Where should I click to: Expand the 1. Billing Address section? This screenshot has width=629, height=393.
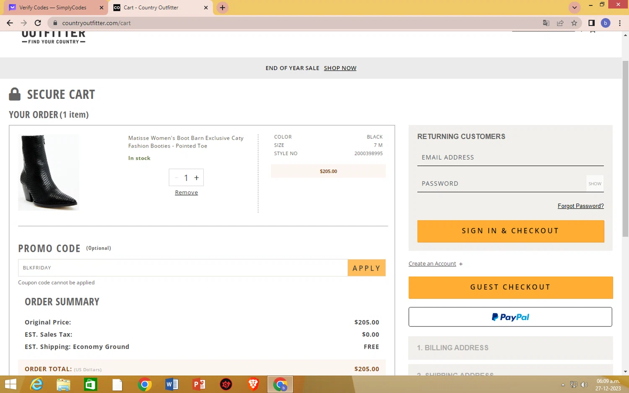[x=510, y=348]
